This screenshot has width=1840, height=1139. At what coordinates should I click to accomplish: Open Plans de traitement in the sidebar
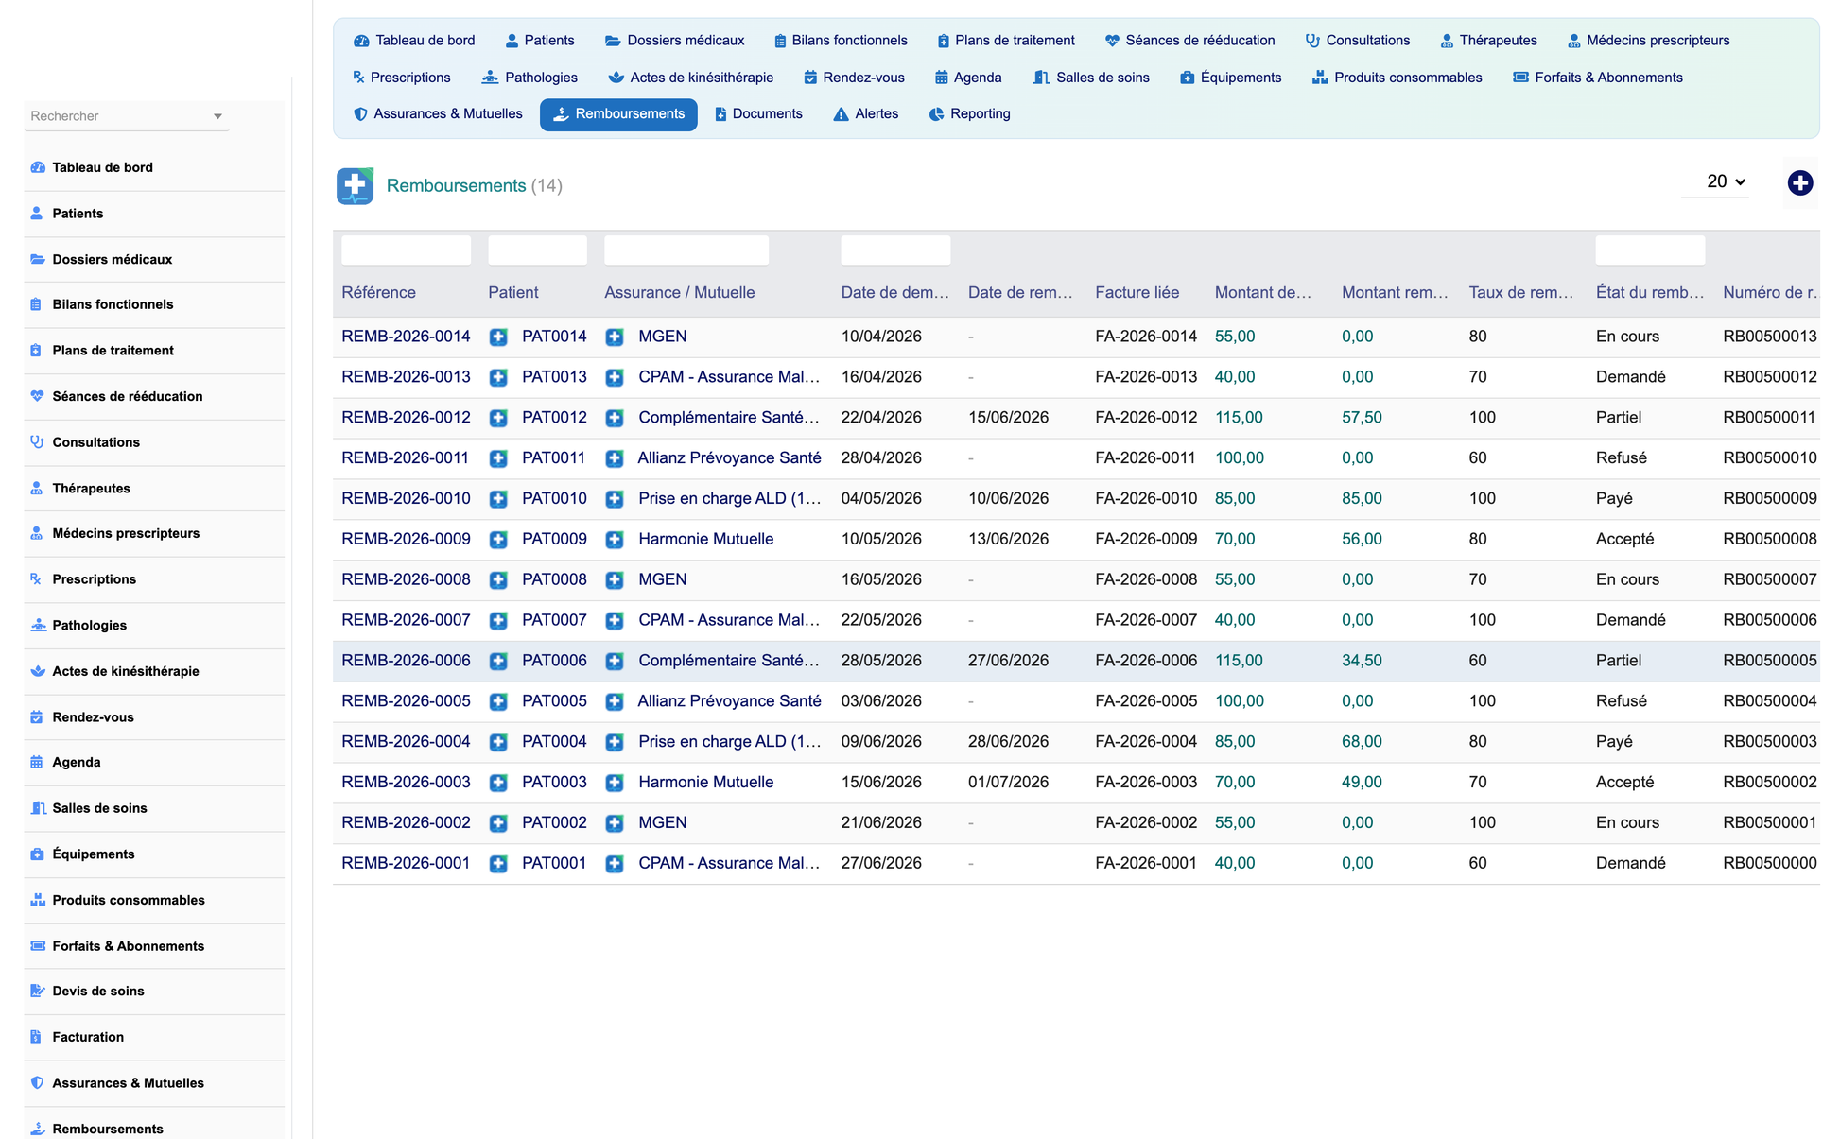pyautogui.click(x=113, y=351)
